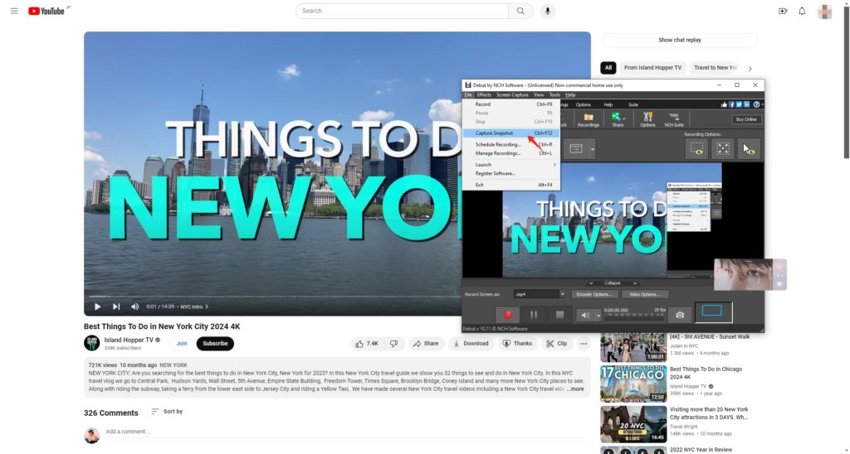This screenshot has height=454, width=850.
Task: Open the .mp4 format dropdown
Action: tap(540, 294)
